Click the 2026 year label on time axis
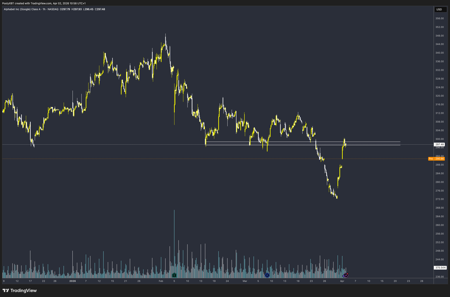This screenshot has width=450, height=297. tap(72, 281)
